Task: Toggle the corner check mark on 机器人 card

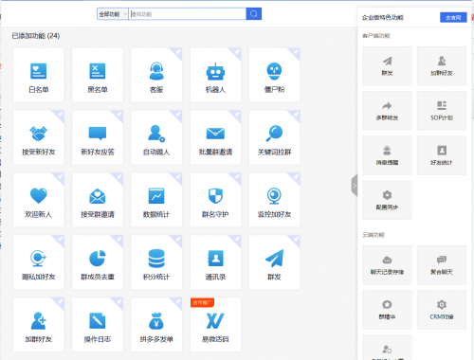Action: [x=236, y=53]
